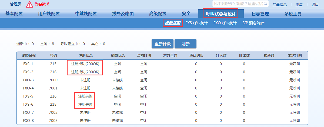Click the 重启 restart link

299,4
